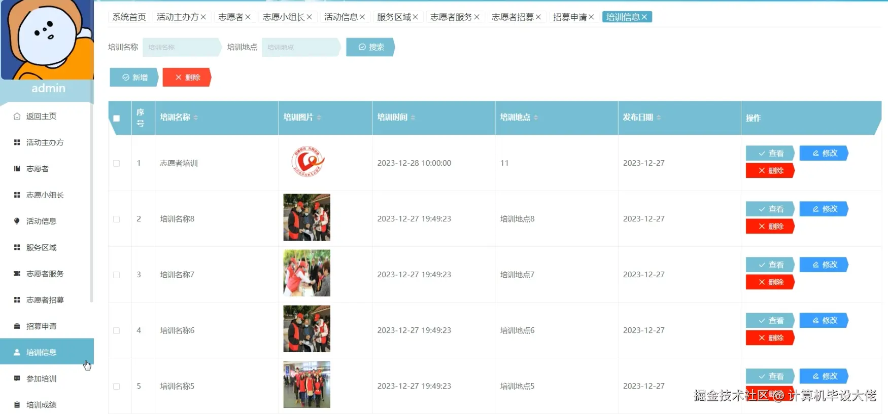The width and height of the screenshot is (888, 414).
Task: Close the active 培训信息 tab with its X
Action: [644, 17]
